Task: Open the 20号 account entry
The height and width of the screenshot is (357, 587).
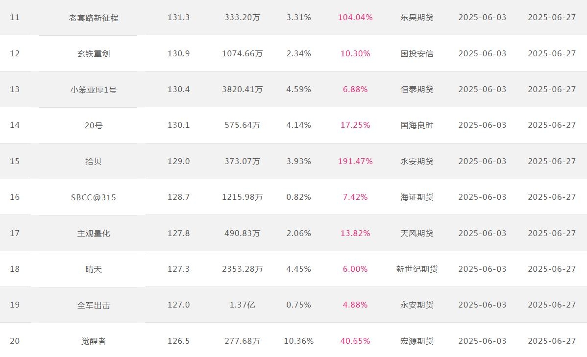Action: [x=94, y=125]
